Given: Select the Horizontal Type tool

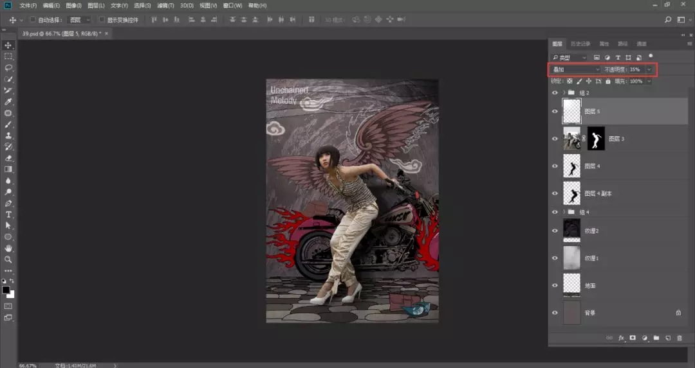Looking at the screenshot, I should (8, 214).
